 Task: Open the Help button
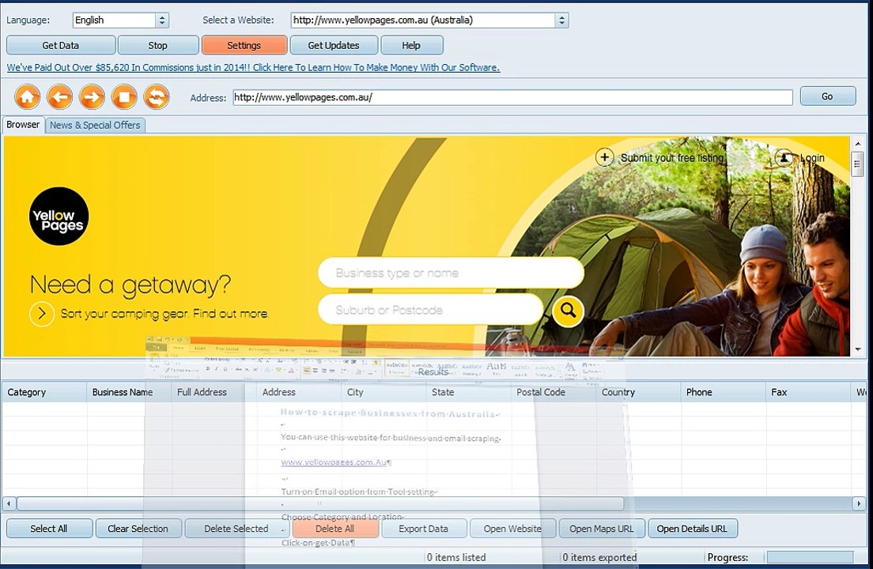tap(411, 45)
